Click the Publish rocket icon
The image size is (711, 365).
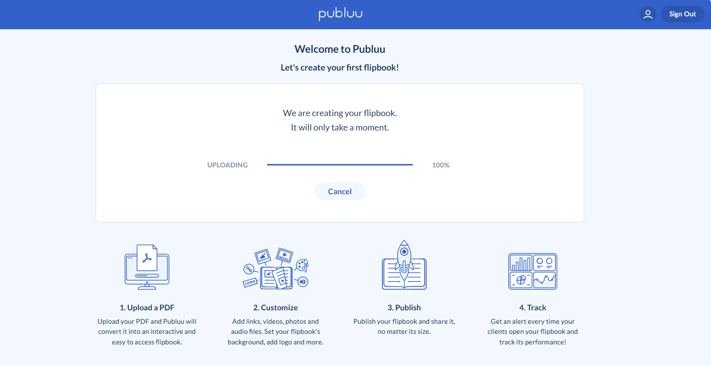tap(404, 266)
